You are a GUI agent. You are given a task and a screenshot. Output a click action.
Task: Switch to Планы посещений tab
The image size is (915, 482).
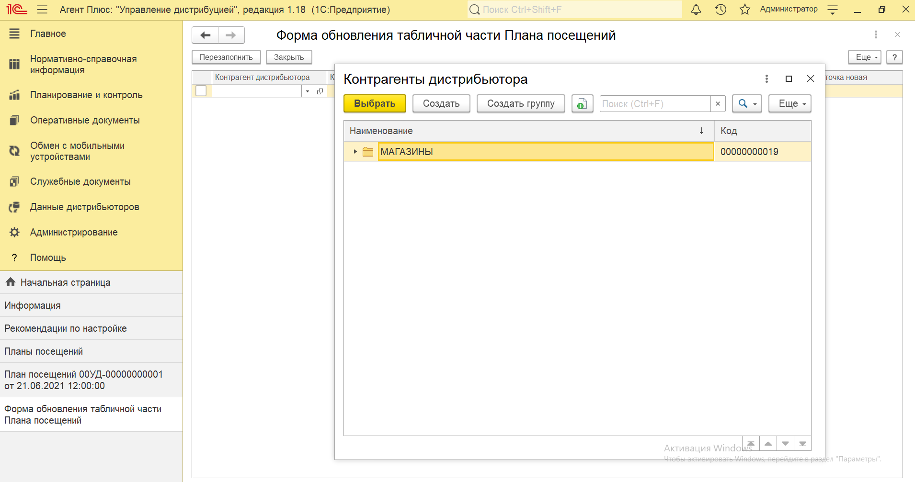pyautogui.click(x=91, y=351)
